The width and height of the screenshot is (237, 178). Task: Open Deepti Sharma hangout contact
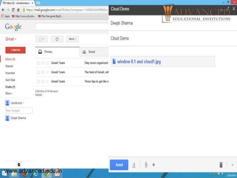pos(16,118)
